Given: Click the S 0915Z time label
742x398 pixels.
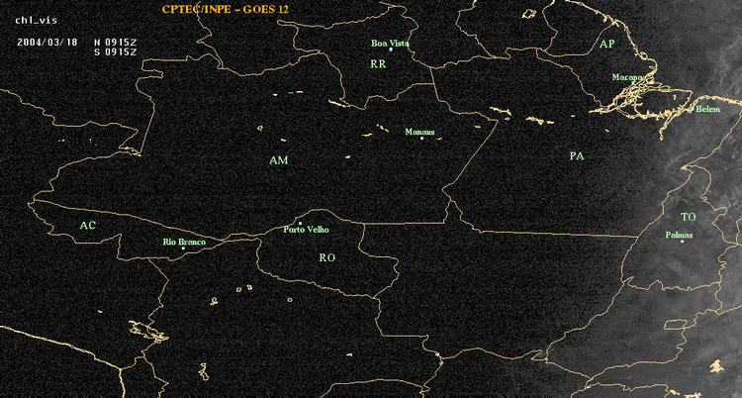Looking at the screenshot, I should tap(116, 52).
